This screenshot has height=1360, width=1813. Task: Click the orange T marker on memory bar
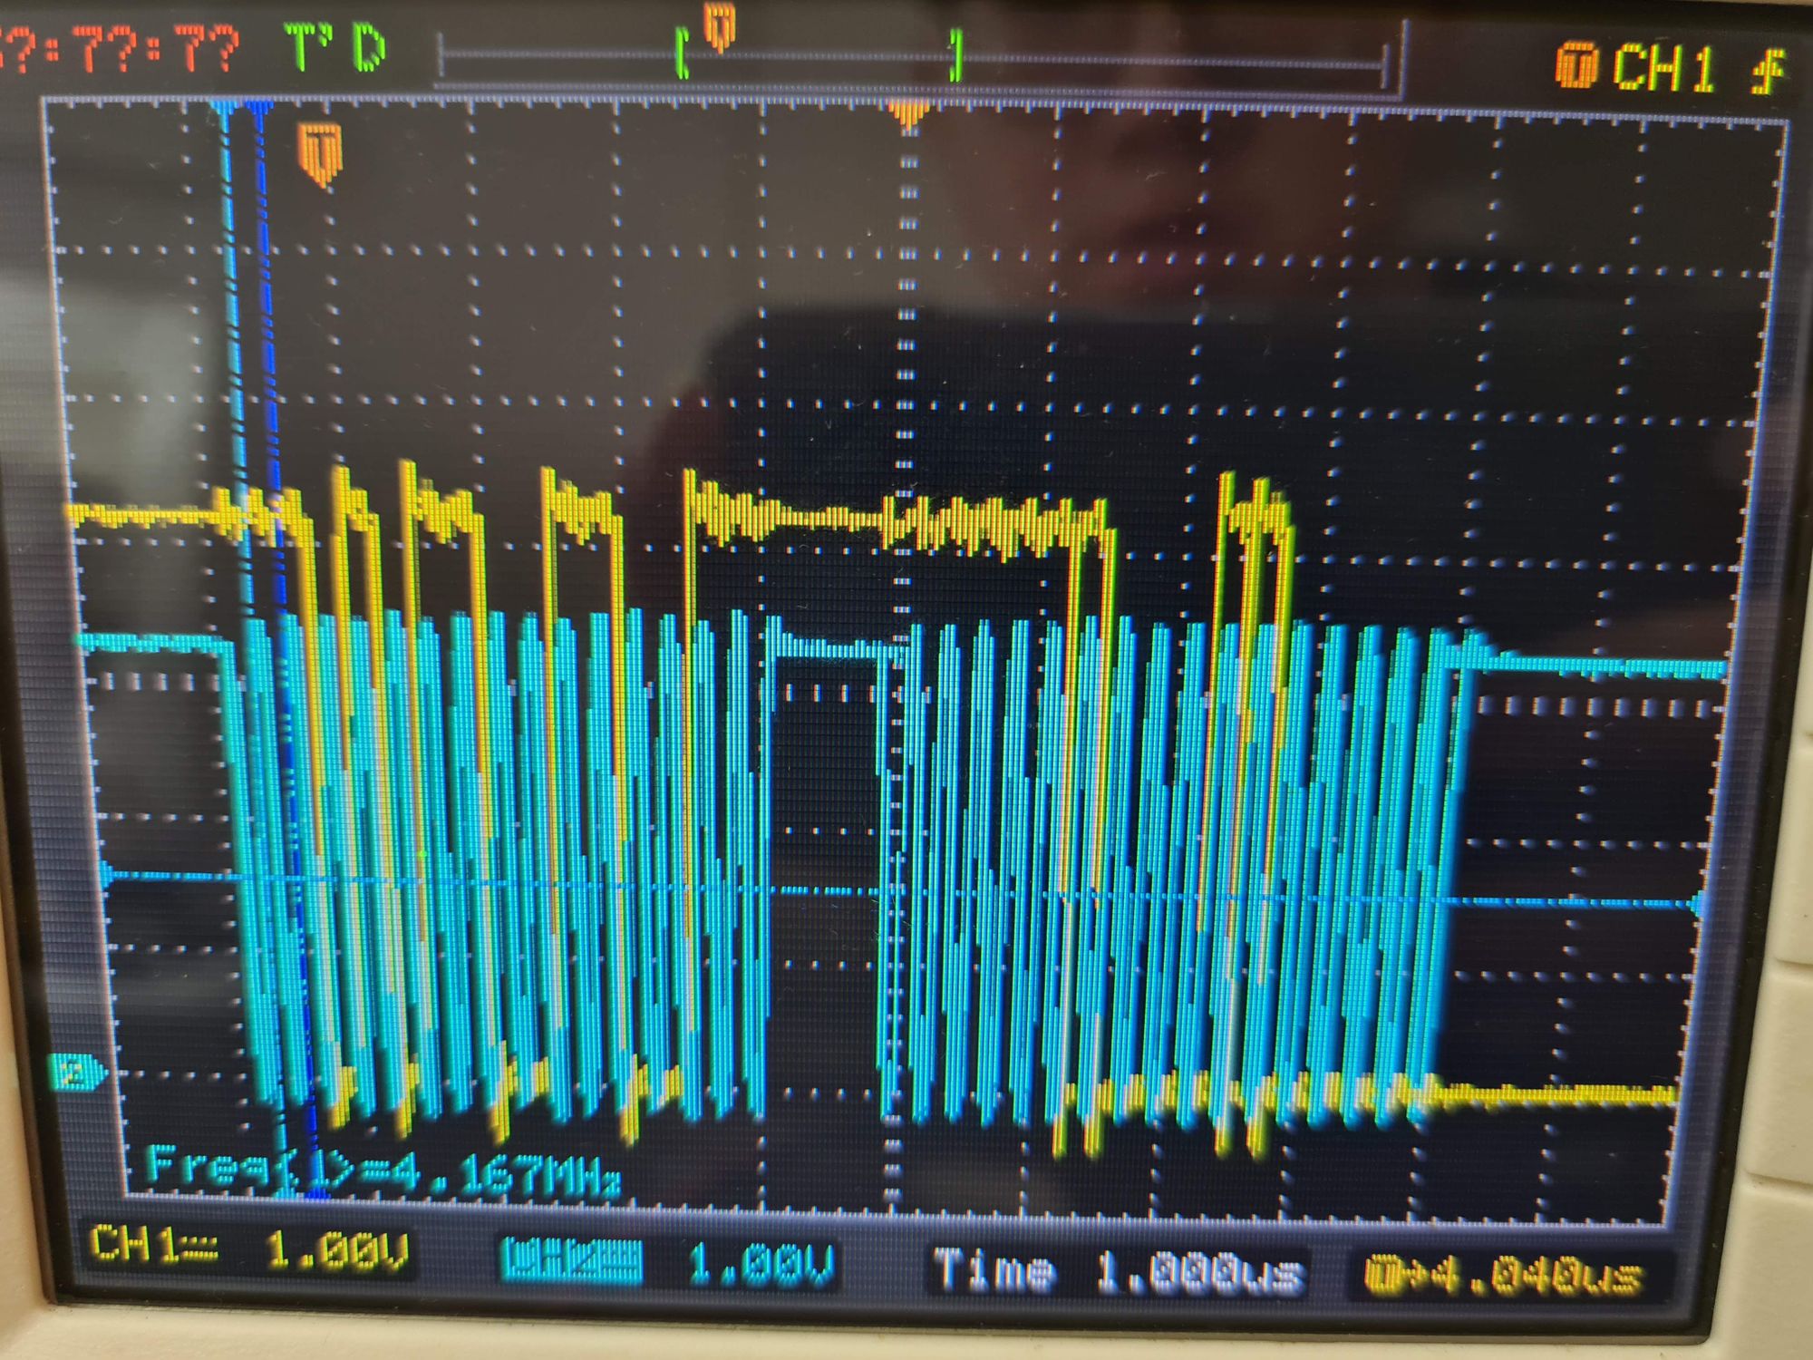(x=719, y=24)
